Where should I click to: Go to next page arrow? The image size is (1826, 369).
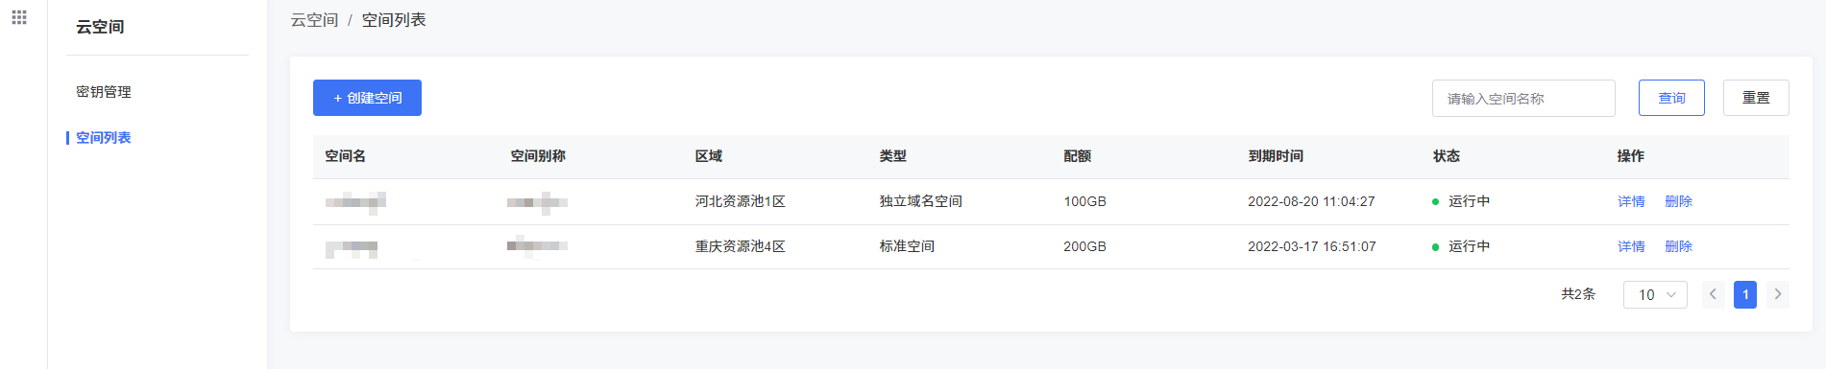pos(1778,294)
